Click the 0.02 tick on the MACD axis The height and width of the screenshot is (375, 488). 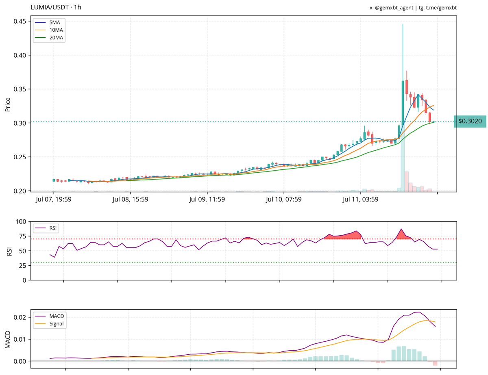click(x=20, y=317)
